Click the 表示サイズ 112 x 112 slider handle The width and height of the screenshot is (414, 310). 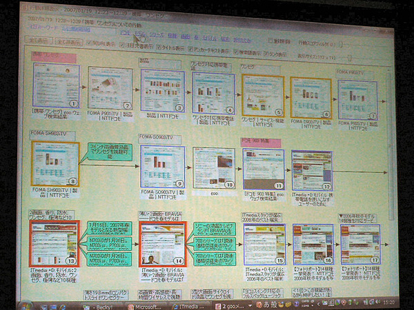coord(350,57)
